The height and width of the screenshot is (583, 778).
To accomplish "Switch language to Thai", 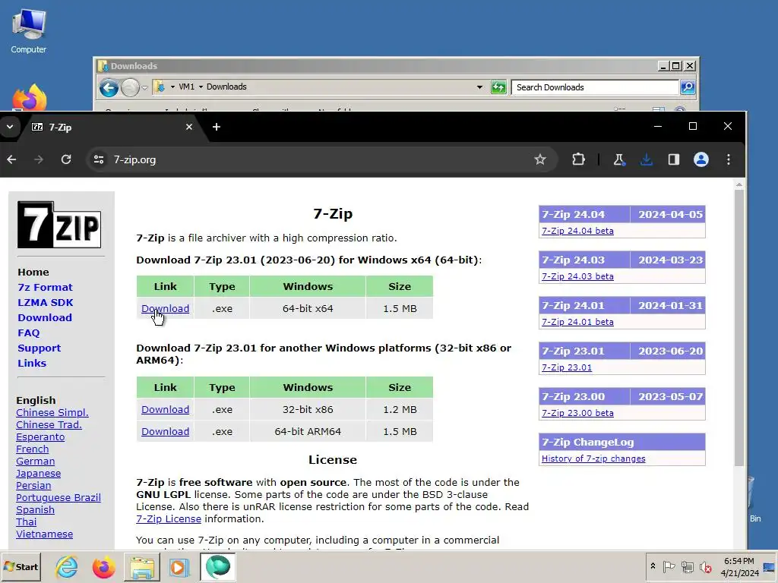I will (27, 522).
